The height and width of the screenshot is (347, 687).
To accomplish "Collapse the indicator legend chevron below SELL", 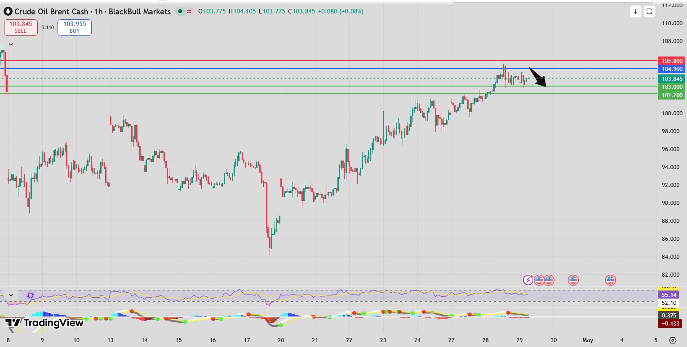I will coord(11,44).
